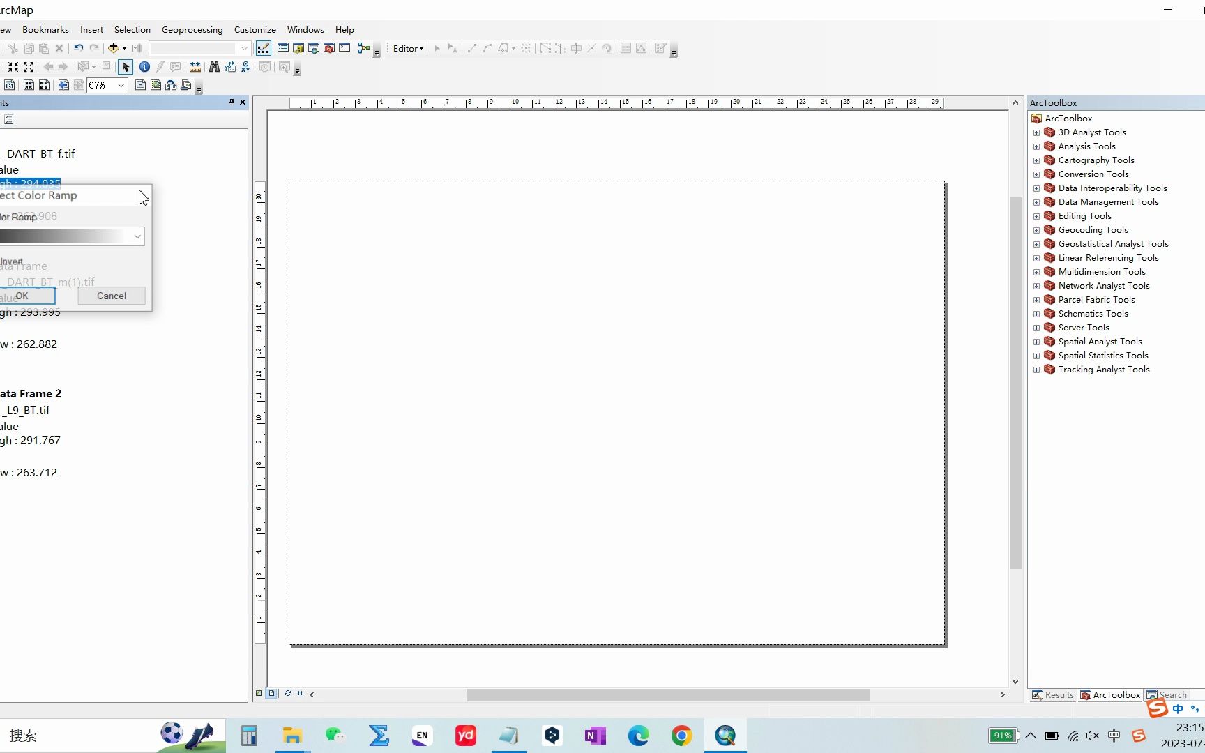This screenshot has height=753, width=1205.
Task: Click the vertical scrollbar thumb of layout
Action: [x=1015, y=383]
